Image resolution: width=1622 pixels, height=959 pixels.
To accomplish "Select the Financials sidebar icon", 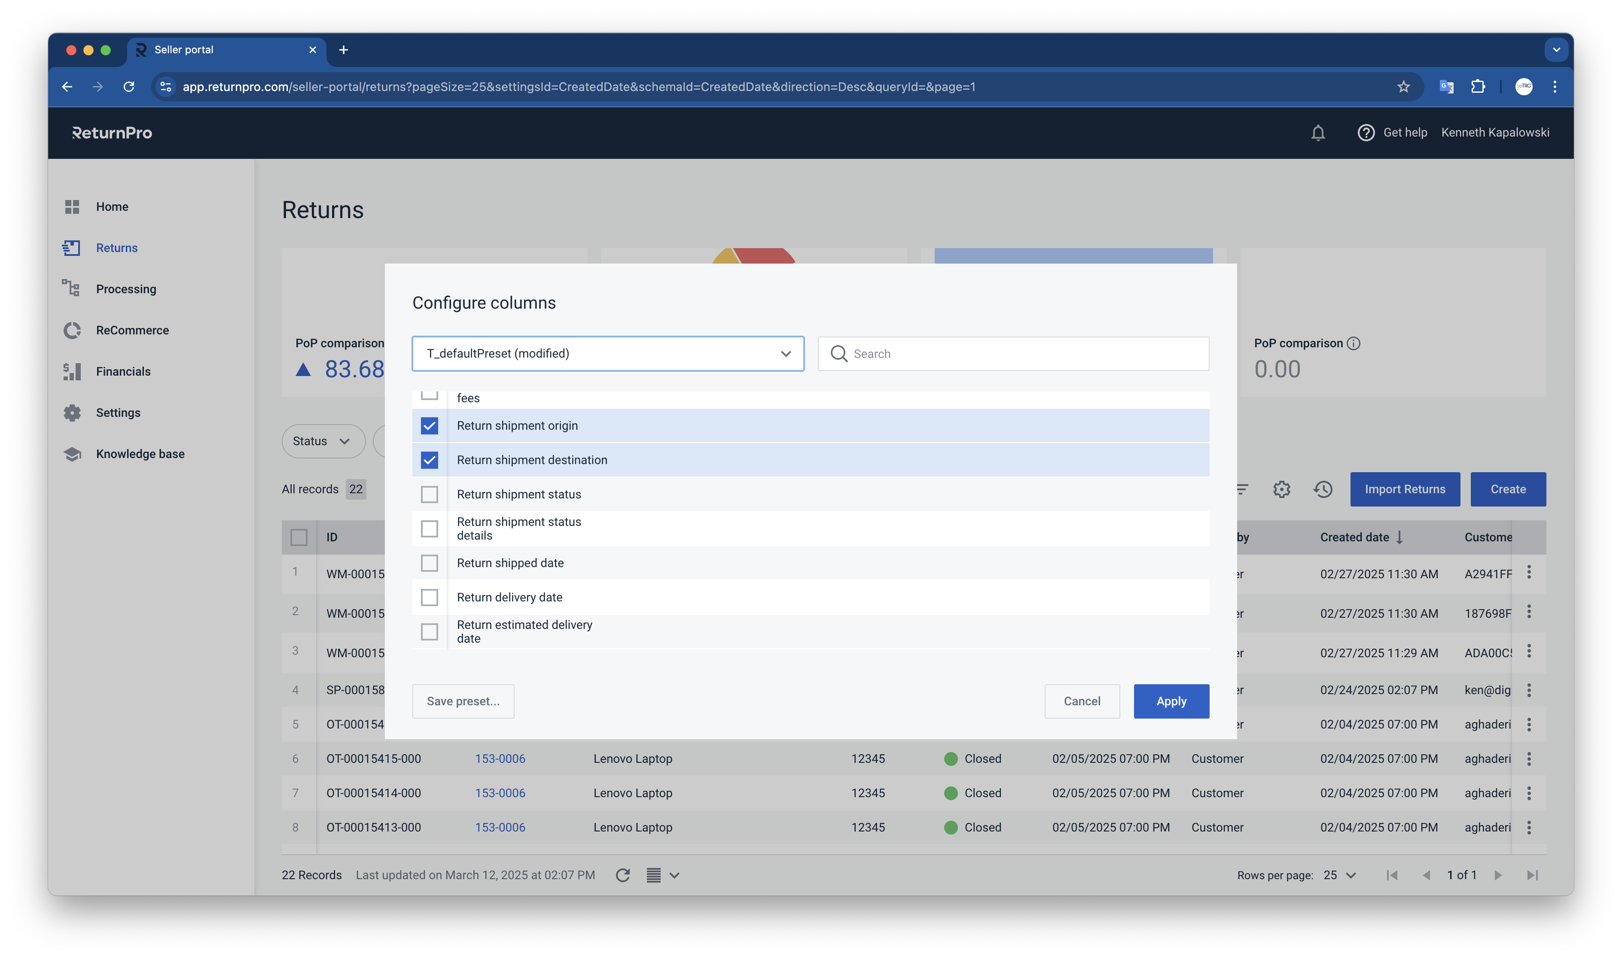I will tap(72, 371).
